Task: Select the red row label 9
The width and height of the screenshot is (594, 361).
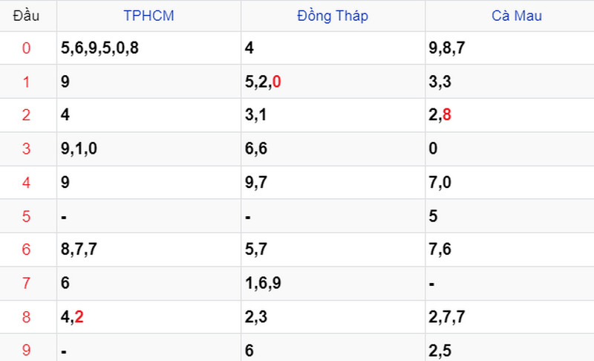Action: [26, 350]
